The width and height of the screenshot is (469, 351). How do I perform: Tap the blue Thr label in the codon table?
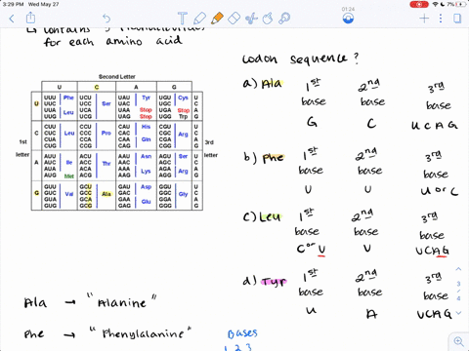(107, 164)
